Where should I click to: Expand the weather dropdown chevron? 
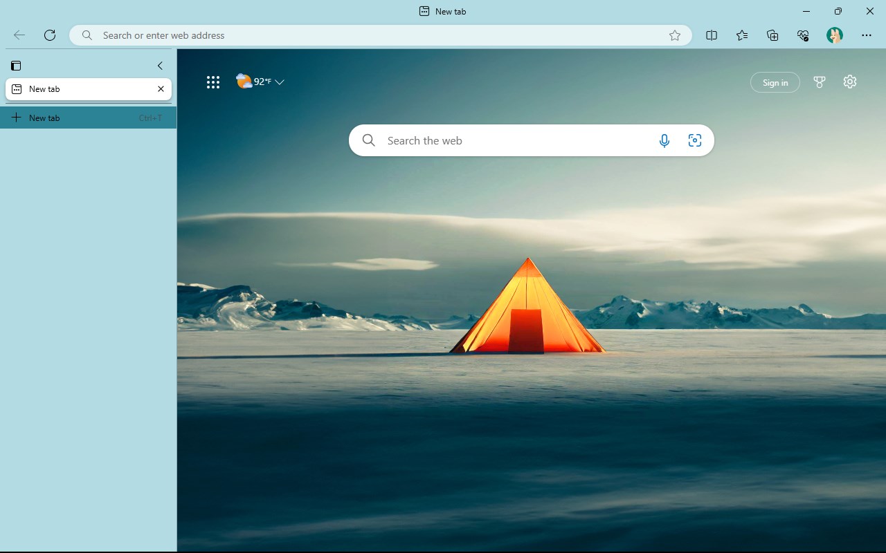280,82
